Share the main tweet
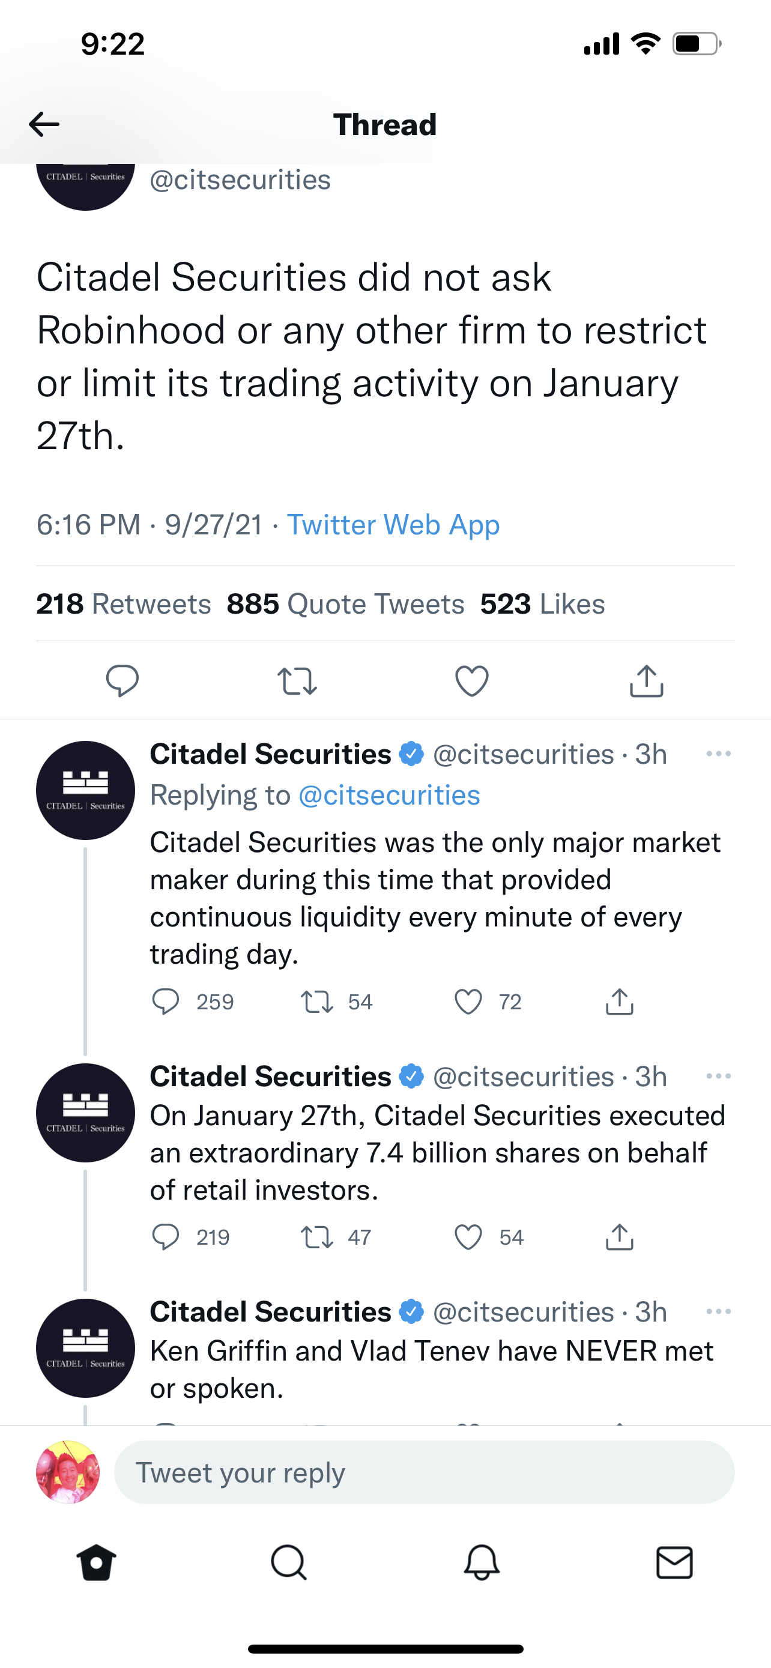Screen dimensions: 771x1668 (x=646, y=680)
